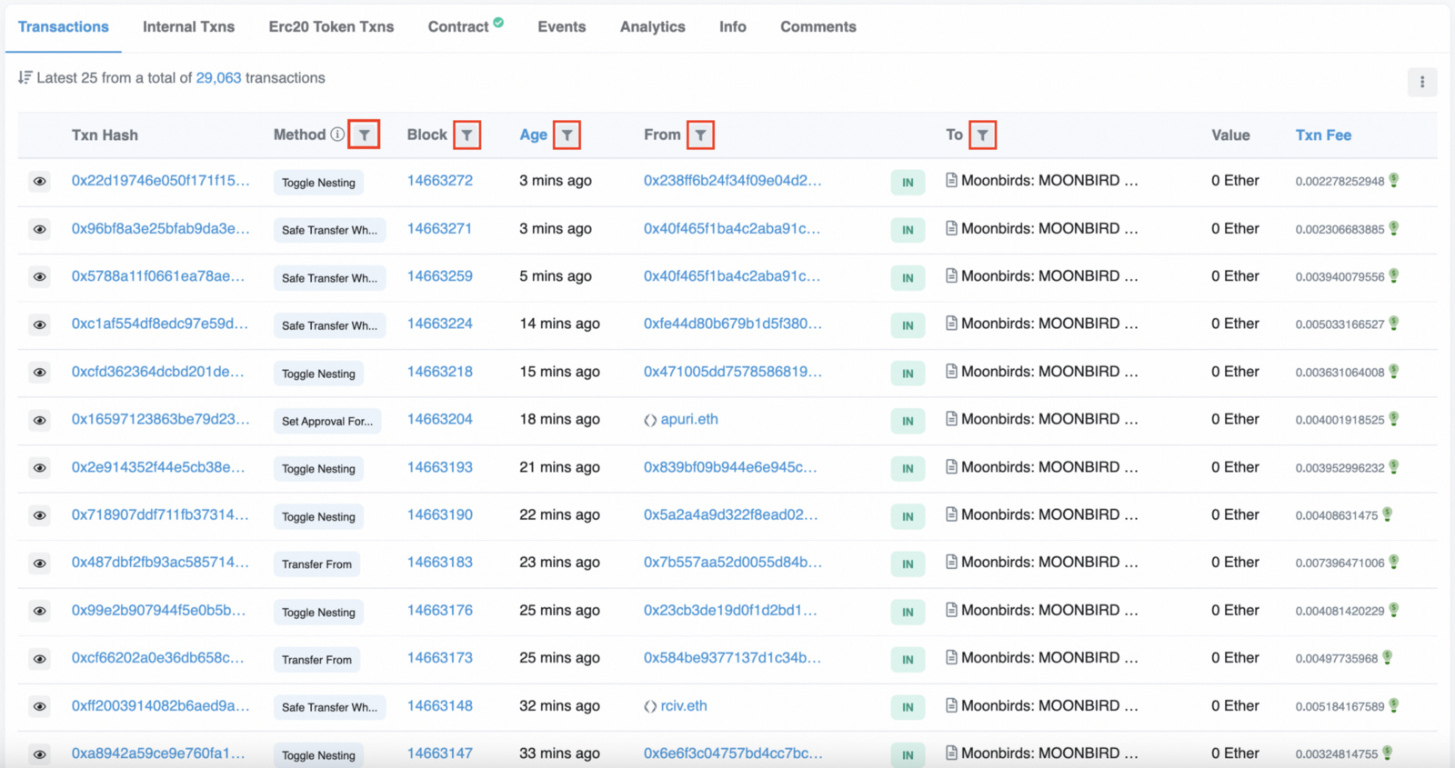Click document icon in block 14663204 To cell

[951, 419]
